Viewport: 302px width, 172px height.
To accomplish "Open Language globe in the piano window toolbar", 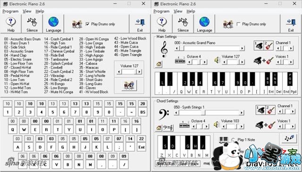I will [x=204, y=22].
